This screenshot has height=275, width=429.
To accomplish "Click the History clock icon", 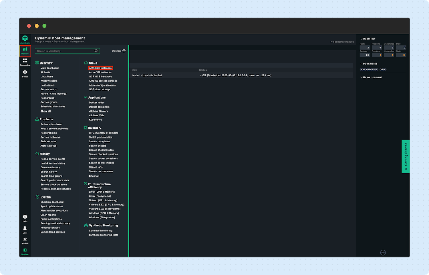I will point(37,154).
